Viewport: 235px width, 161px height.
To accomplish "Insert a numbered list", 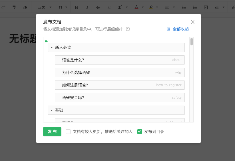I will point(195,7).
